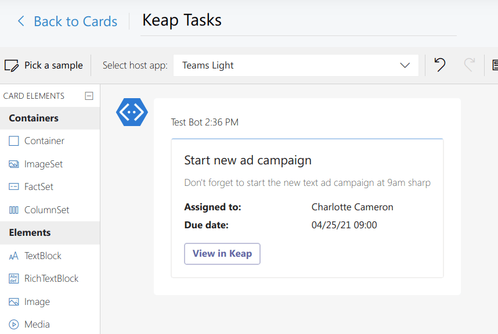Image resolution: width=498 pixels, height=334 pixels.
Task: Edit the Keap Tasks card title field
Action: [x=298, y=22]
